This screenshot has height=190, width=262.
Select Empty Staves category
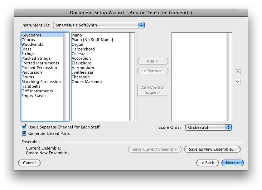pyautogui.click(x=43, y=96)
